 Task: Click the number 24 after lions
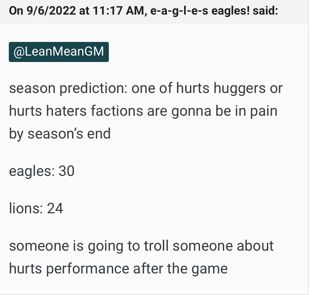(x=55, y=208)
